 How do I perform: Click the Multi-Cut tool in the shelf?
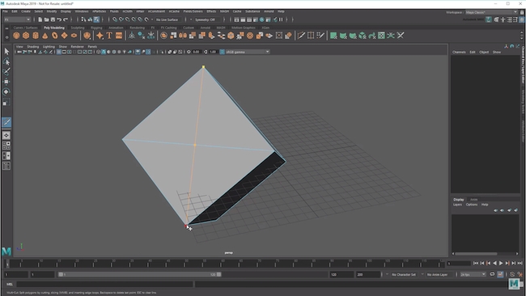[301, 36]
